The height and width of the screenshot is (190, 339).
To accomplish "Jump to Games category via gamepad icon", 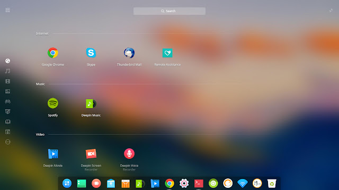I will (8, 101).
